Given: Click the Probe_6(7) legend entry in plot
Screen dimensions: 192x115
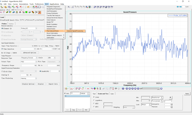Looking at the screenshot, I should [x=177, y=16].
